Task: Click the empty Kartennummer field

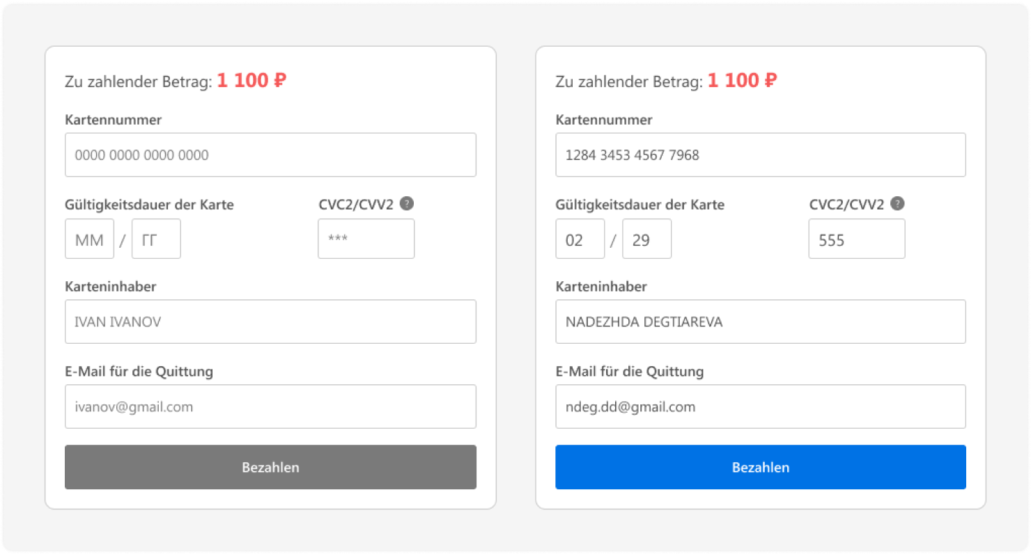Action: [270, 155]
